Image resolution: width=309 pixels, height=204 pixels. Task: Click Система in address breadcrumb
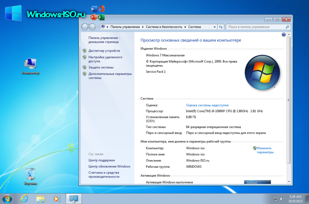coord(195,27)
